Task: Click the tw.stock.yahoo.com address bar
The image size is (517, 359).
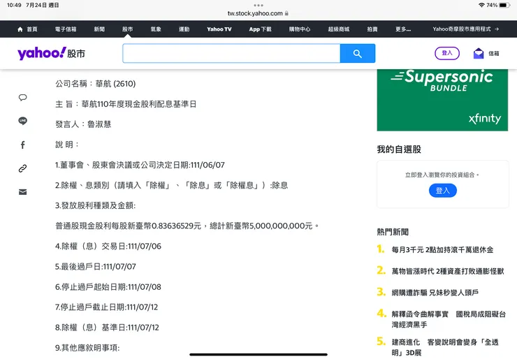Action: tap(258, 13)
